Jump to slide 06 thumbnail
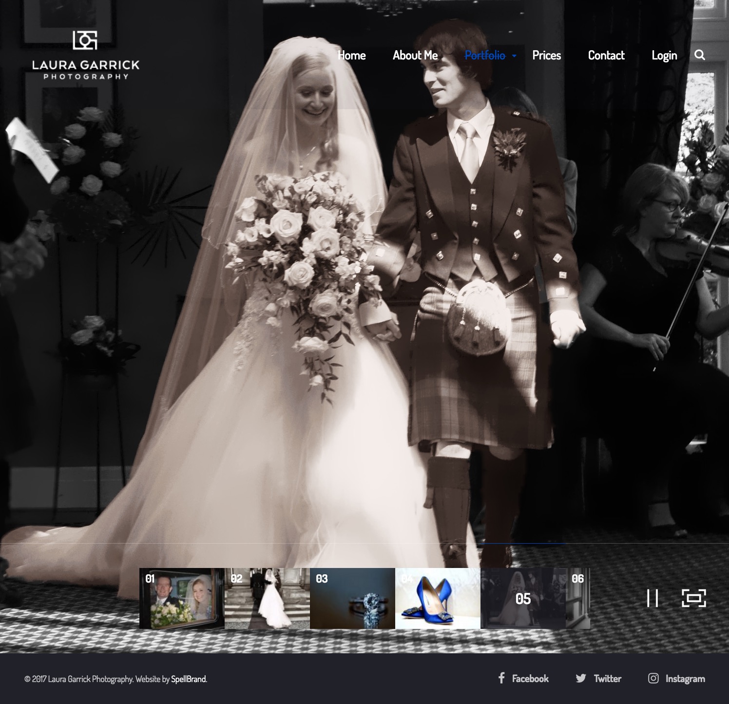Image resolution: width=729 pixels, height=704 pixels. 578,598
